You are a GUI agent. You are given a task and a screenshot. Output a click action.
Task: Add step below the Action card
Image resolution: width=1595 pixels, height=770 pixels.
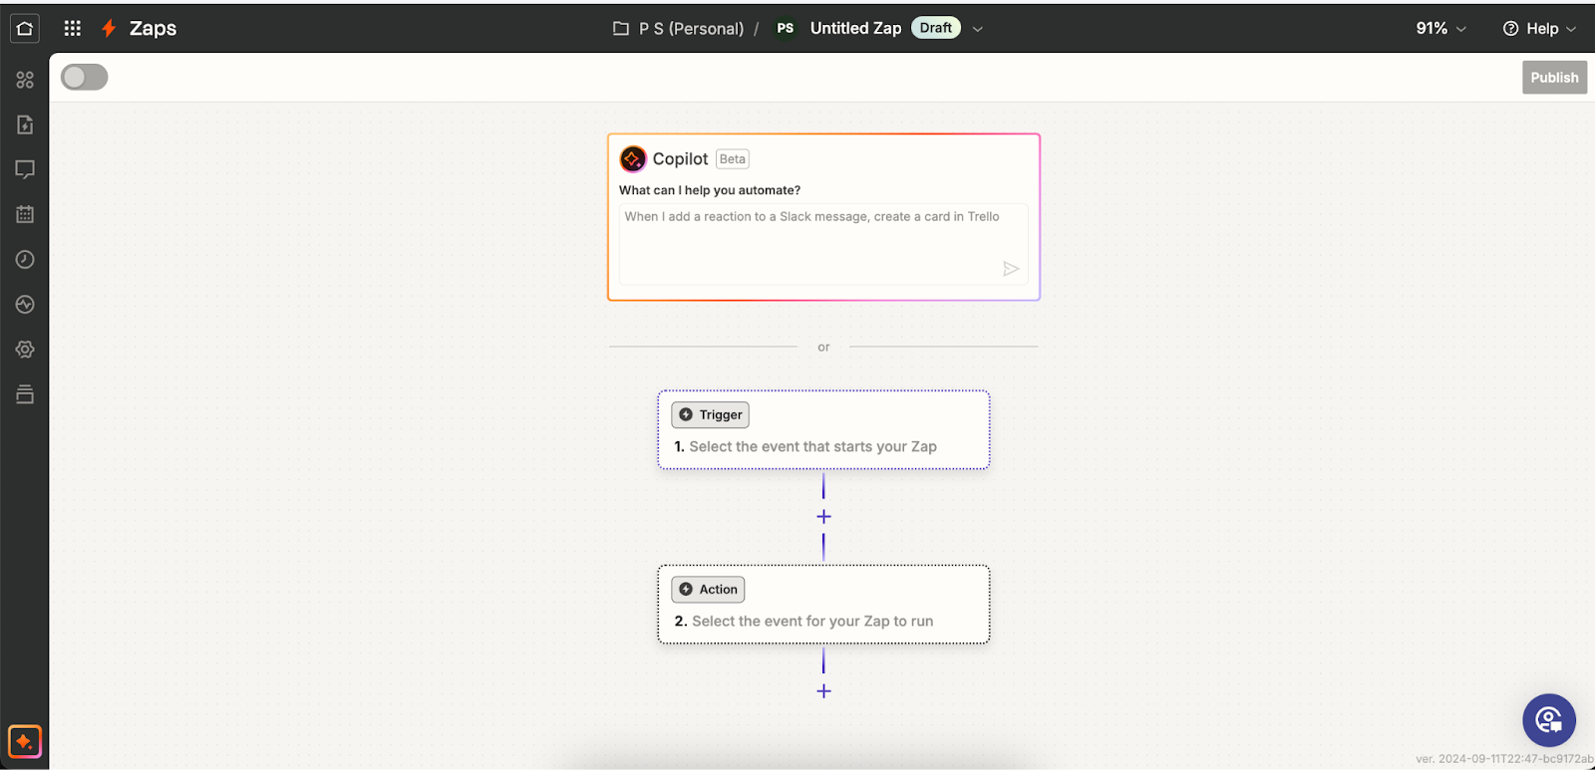click(x=823, y=690)
